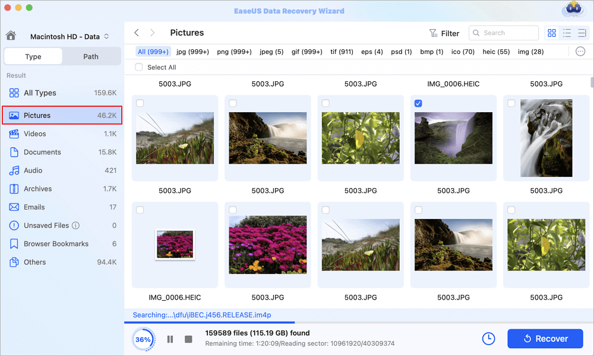Stop the scan
This screenshot has height=356, width=594.
[x=188, y=339]
